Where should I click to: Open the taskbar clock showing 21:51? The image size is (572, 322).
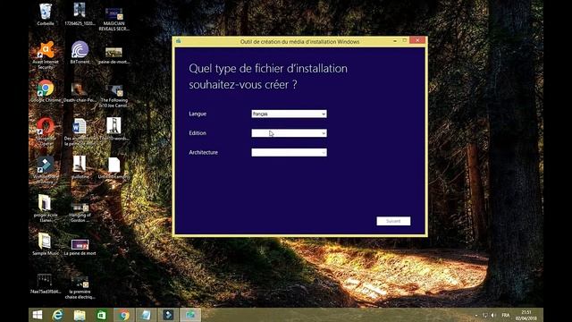526,315
